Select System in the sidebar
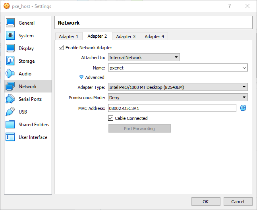 click(x=26, y=36)
